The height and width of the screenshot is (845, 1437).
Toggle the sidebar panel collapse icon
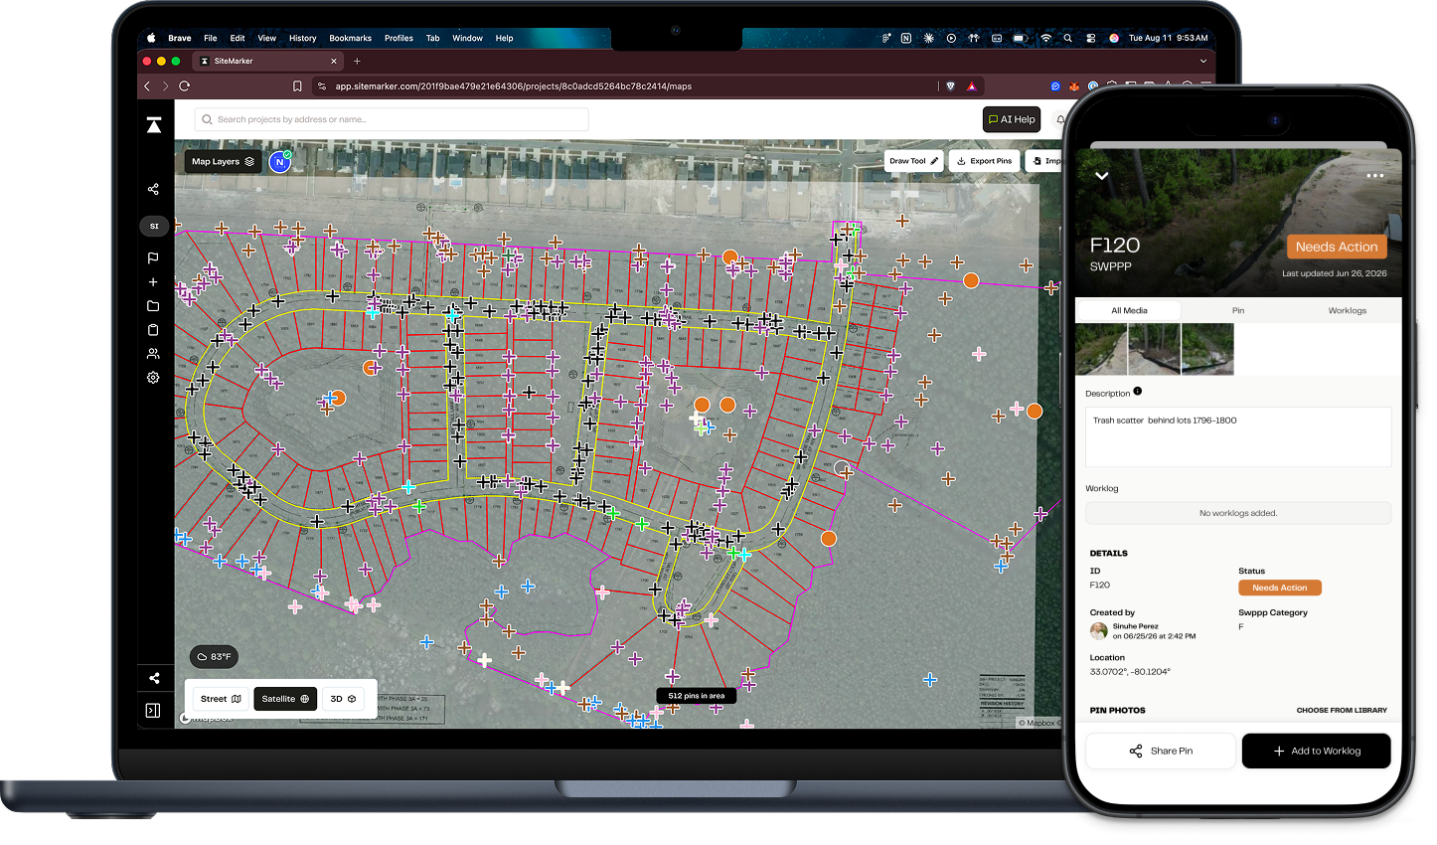coord(153,711)
